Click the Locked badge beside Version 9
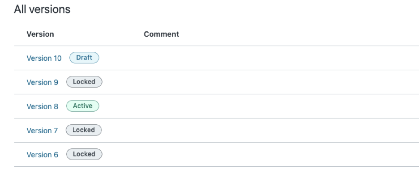 coord(84,82)
